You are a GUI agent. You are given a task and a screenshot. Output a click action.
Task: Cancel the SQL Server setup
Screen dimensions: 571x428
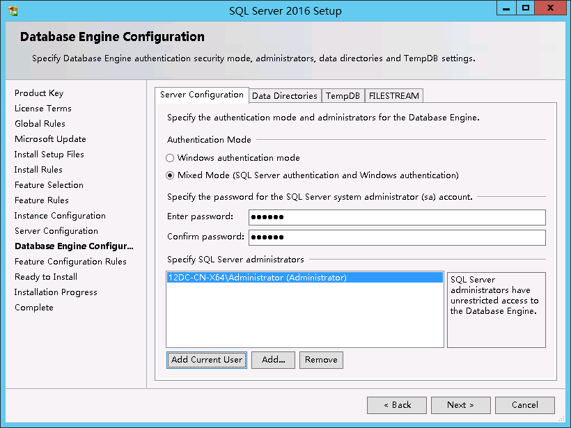[x=525, y=405]
